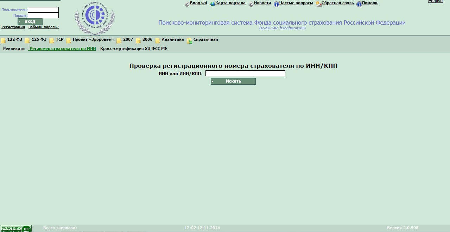The image size is (450, 232).
Task: Click the folder icon for 2006
Action: (x=138, y=40)
